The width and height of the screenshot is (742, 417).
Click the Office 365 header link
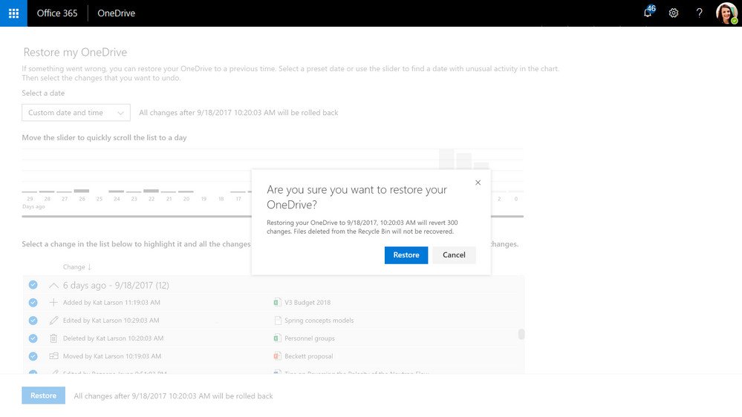[57, 13]
